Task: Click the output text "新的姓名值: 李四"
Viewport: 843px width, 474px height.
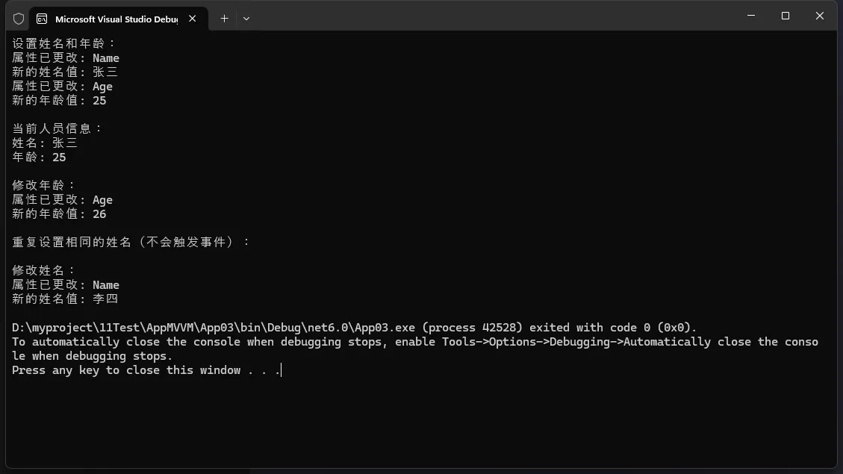Action: click(x=65, y=299)
